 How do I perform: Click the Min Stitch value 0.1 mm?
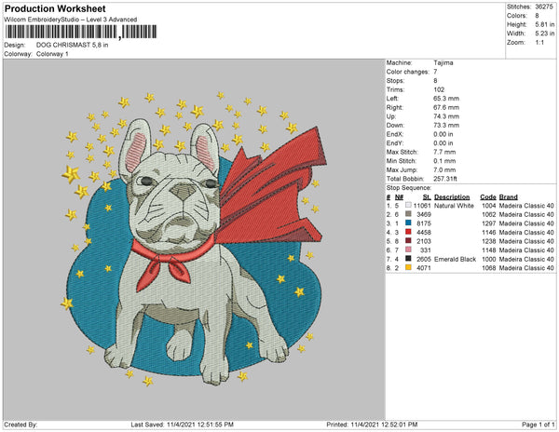(444, 161)
